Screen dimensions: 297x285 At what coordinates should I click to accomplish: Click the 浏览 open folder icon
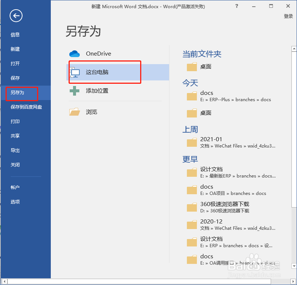(x=75, y=112)
